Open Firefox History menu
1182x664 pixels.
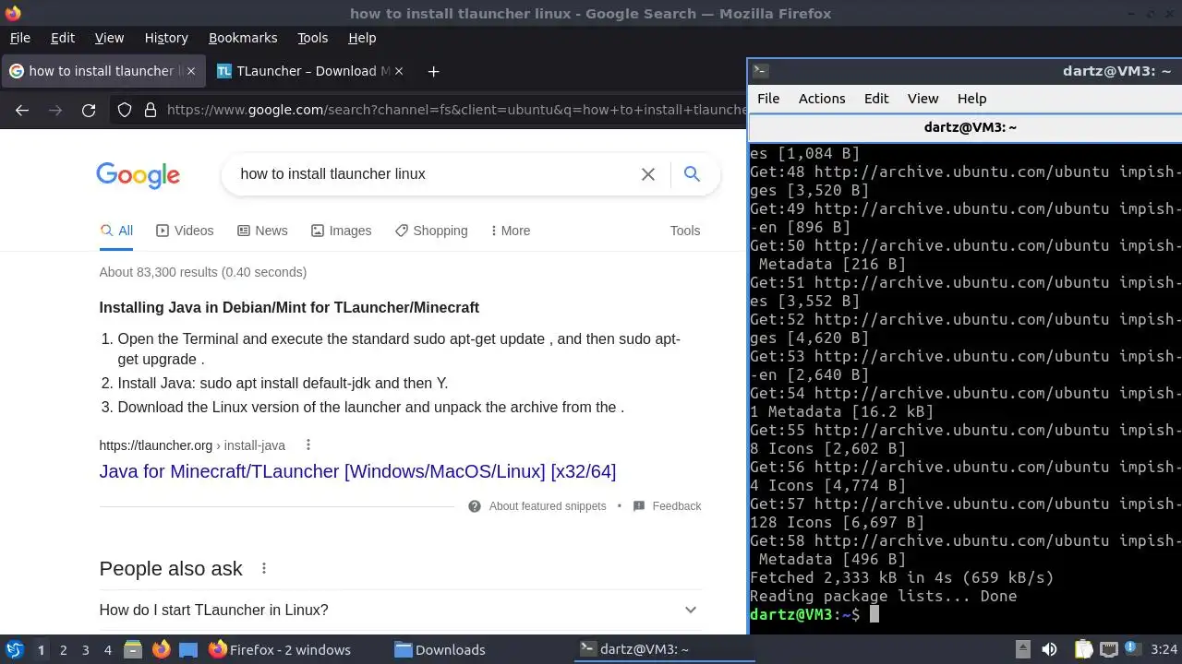coord(166,38)
